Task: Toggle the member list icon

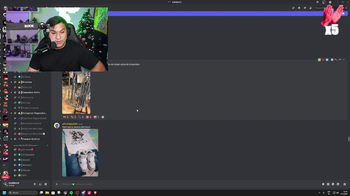Action: (311, 8)
